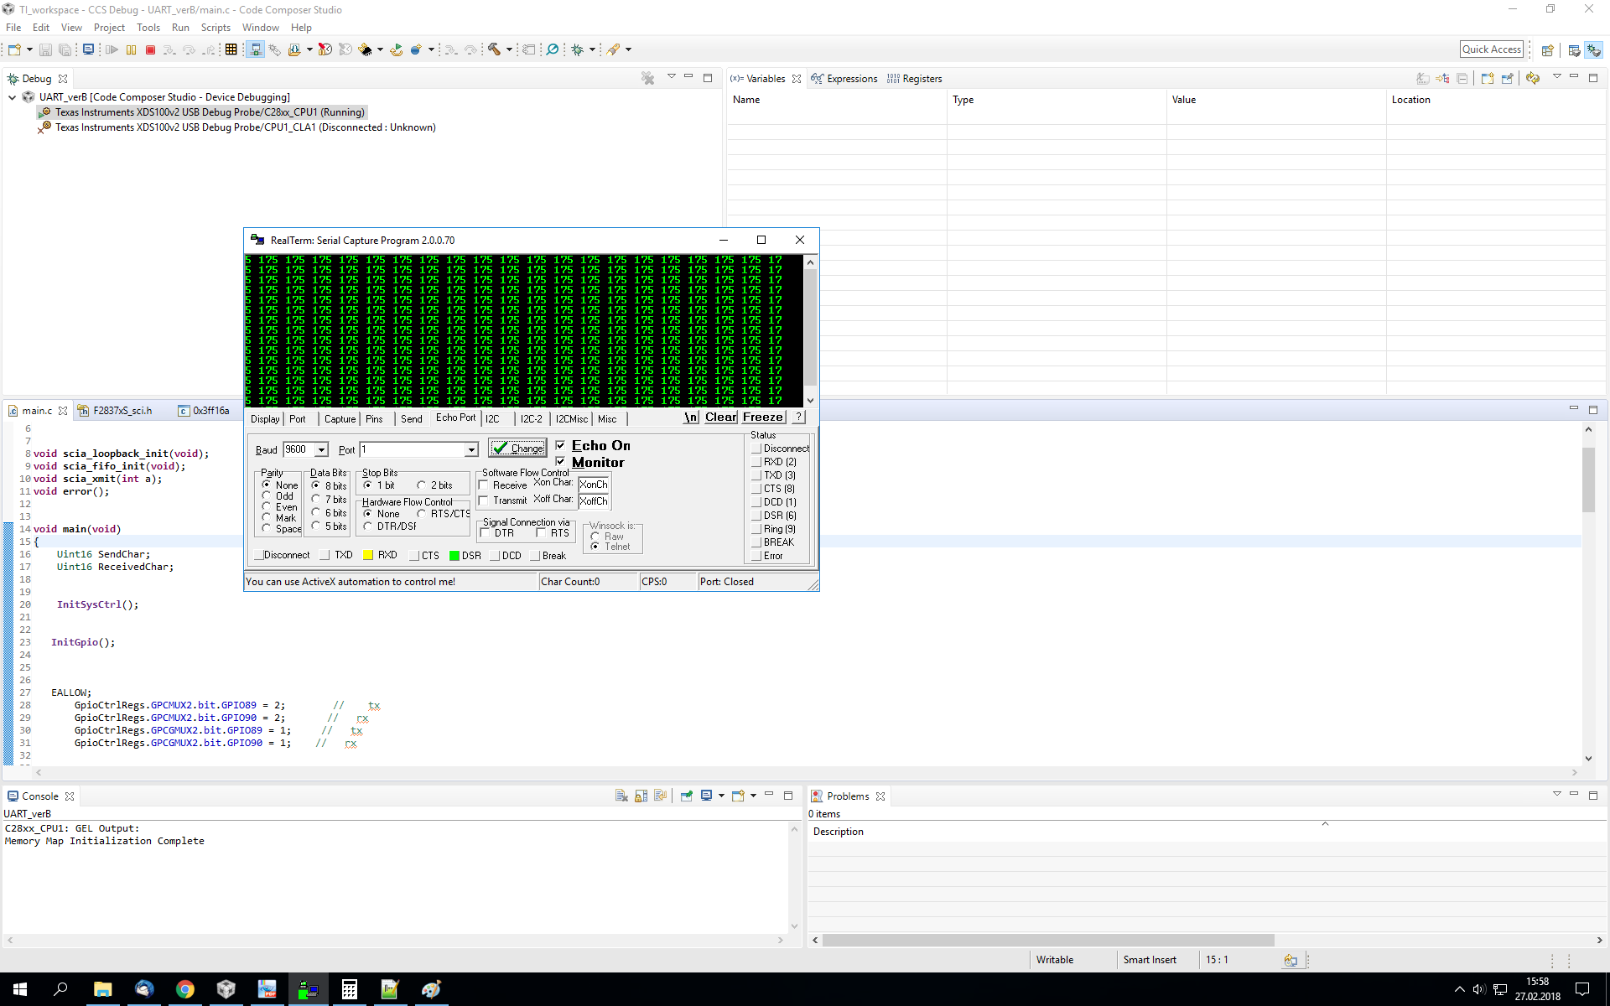
Task: Open the calculator app in taskbar
Action: [x=349, y=989]
